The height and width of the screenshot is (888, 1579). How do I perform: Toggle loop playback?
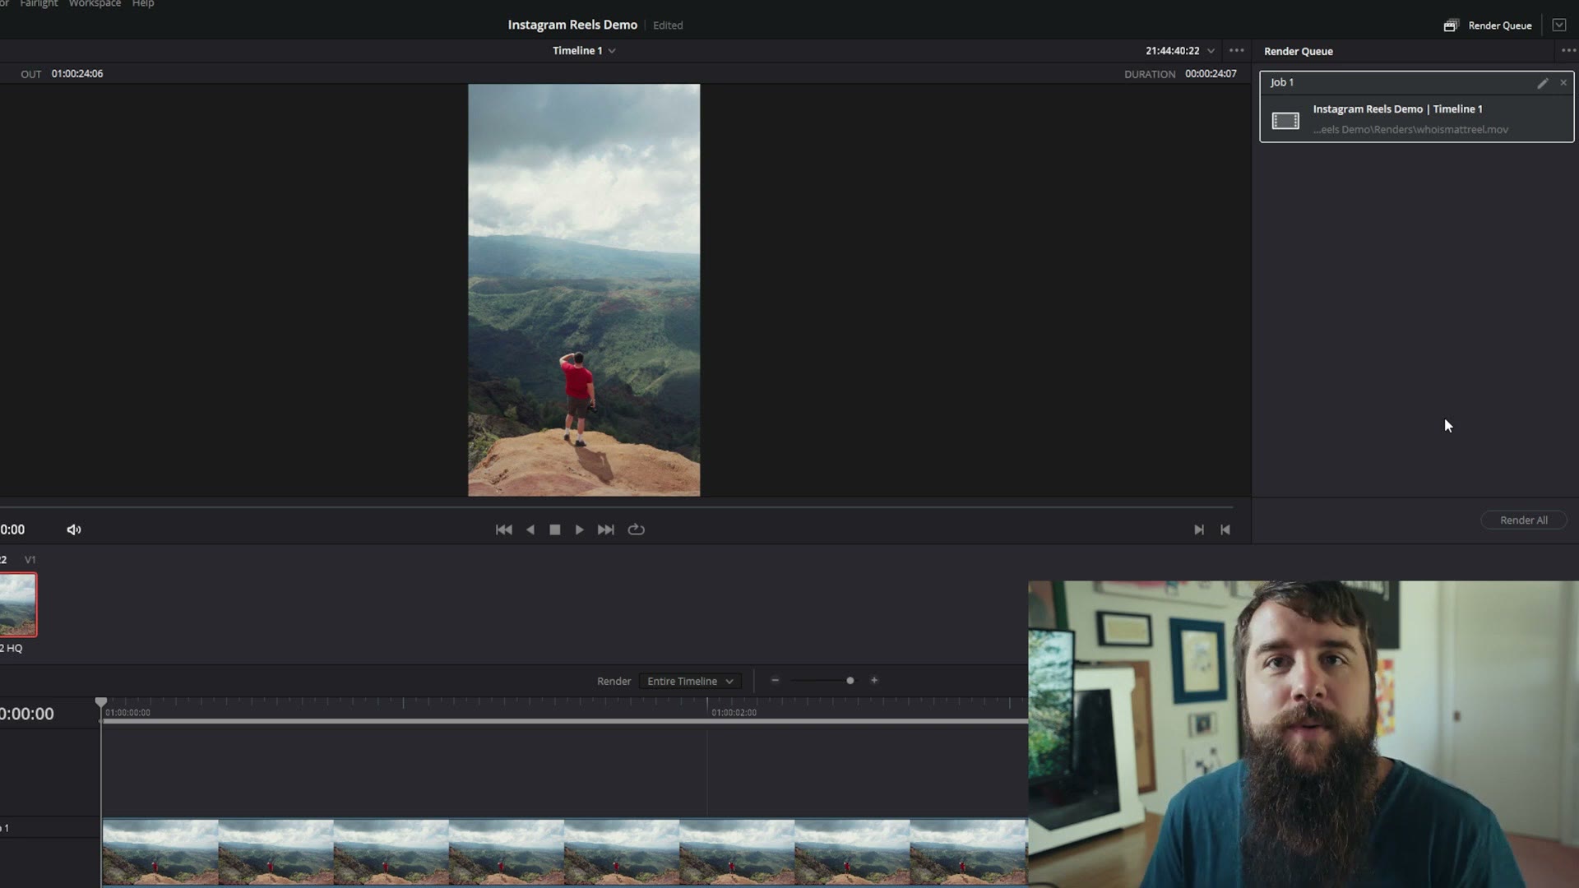636,530
